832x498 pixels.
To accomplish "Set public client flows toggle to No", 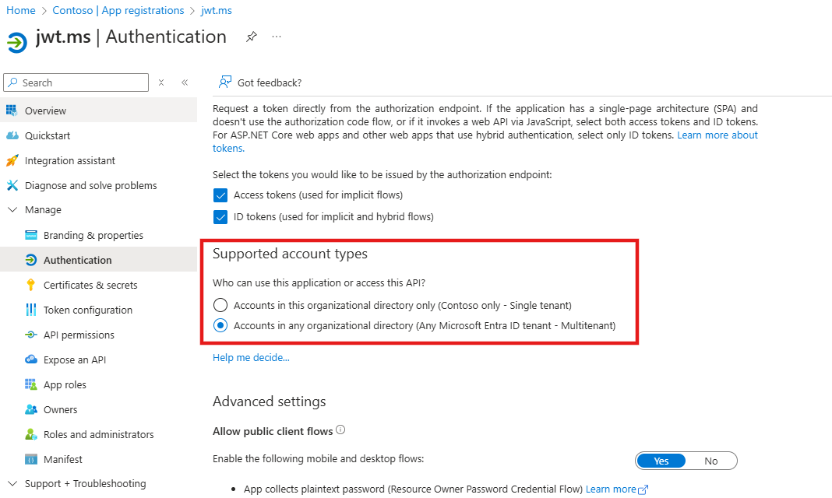I will click(x=711, y=461).
